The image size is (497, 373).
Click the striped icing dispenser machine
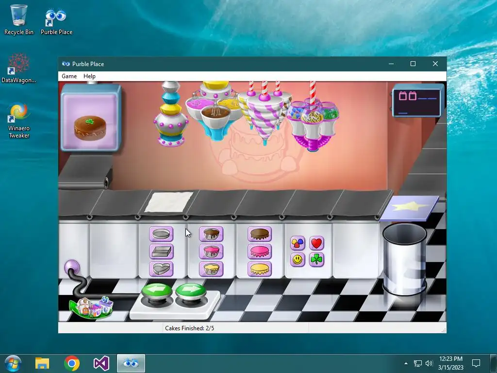pos(265,113)
